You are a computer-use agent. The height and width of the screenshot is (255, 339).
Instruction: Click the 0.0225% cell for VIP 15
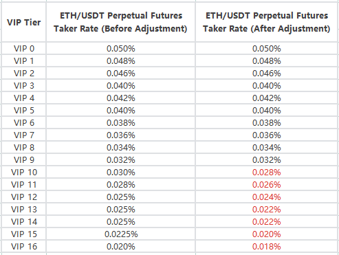click(x=120, y=234)
